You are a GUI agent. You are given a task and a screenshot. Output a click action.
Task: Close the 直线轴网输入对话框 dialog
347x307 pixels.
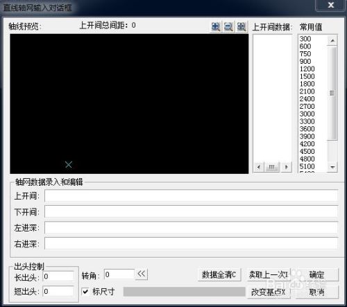pyautogui.click(x=331, y=5)
